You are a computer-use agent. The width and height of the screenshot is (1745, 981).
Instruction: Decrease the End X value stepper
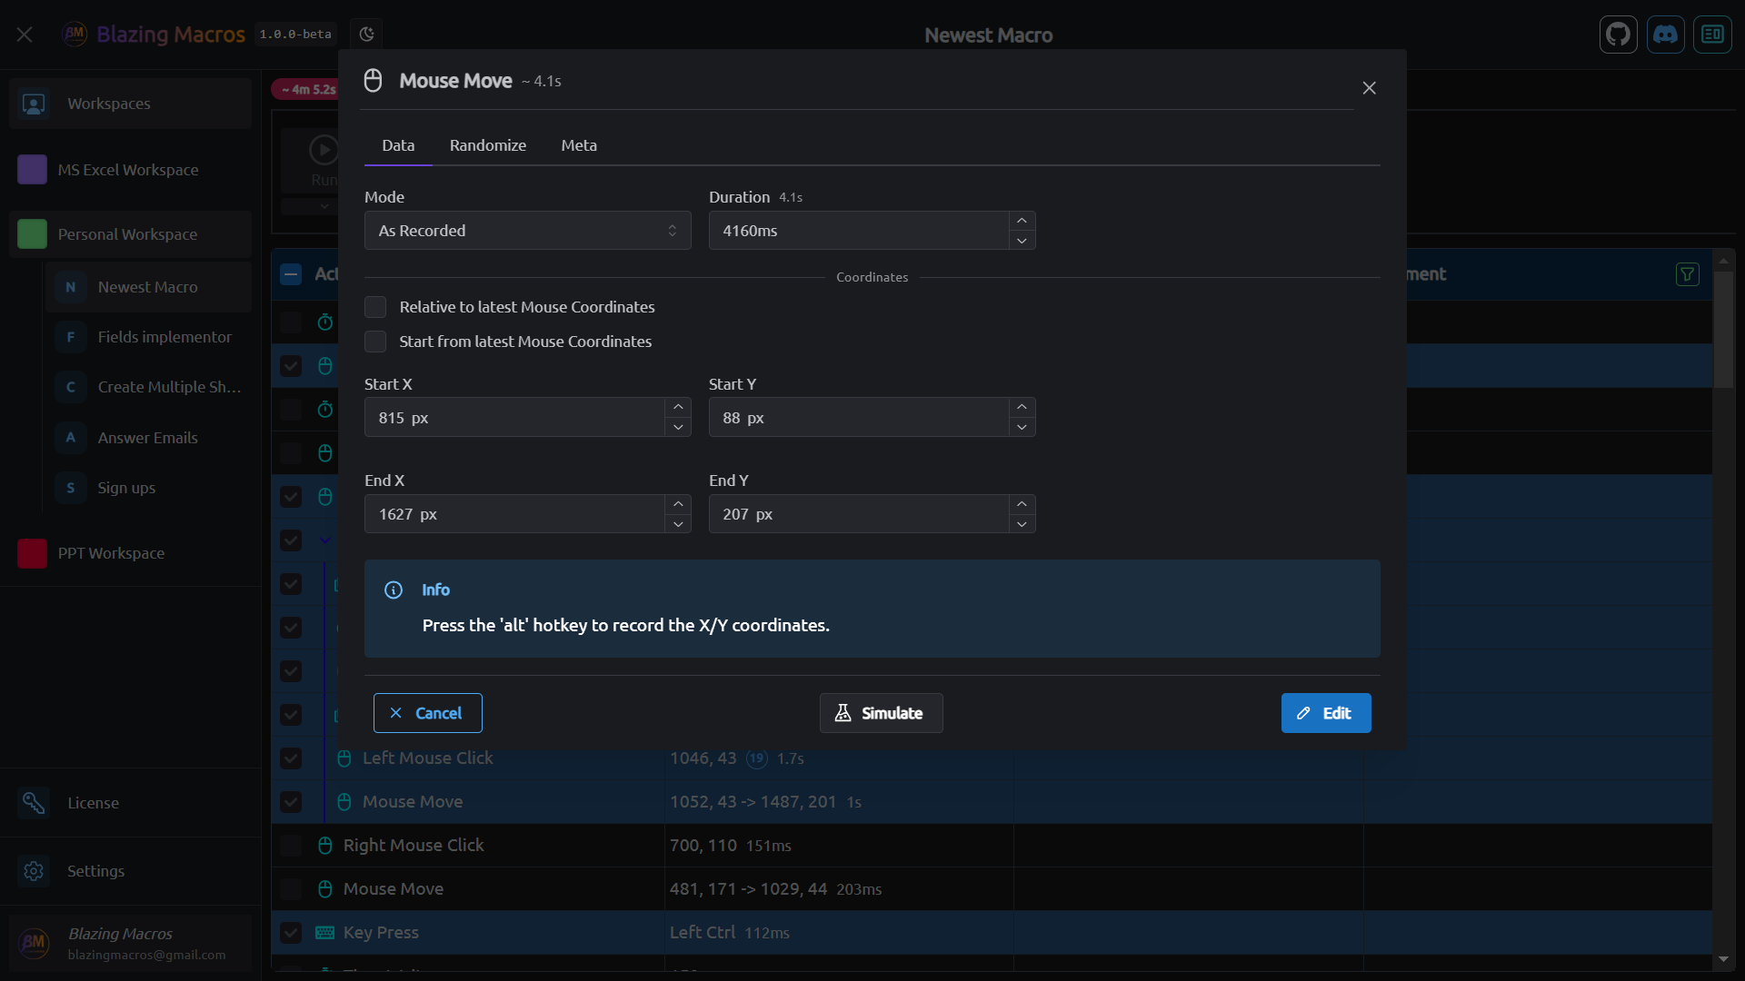click(x=678, y=524)
